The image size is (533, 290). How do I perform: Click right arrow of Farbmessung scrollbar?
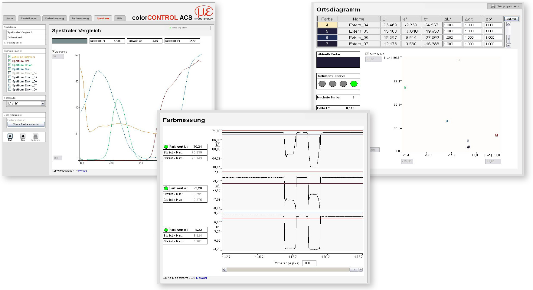click(360, 269)
